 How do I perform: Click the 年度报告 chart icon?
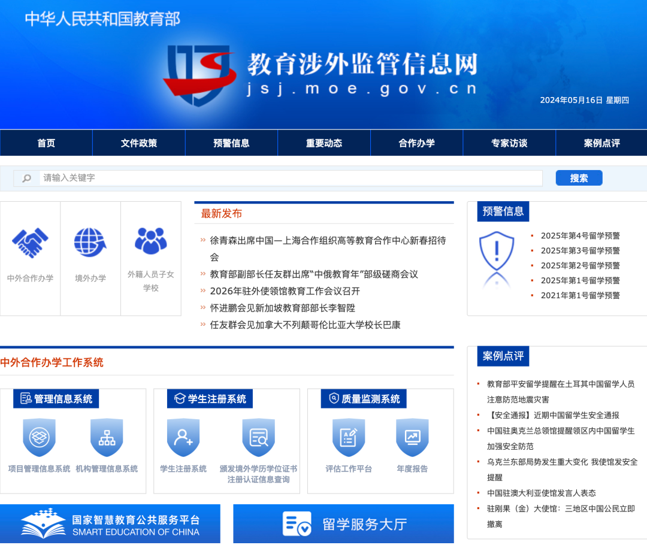pyautogui.click(x=412, y=438)
